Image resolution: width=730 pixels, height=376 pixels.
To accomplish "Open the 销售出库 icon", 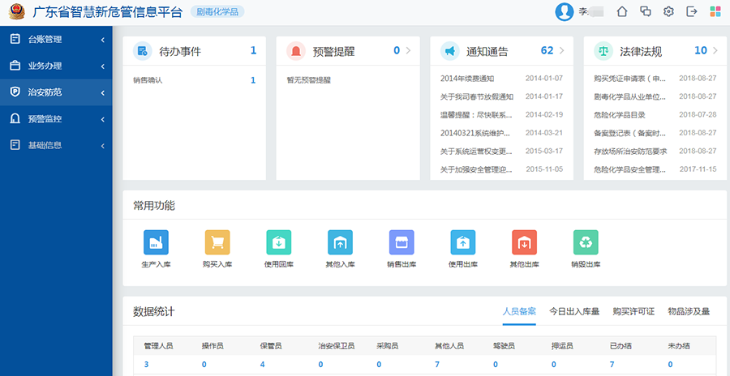I will tap(401, 242).
